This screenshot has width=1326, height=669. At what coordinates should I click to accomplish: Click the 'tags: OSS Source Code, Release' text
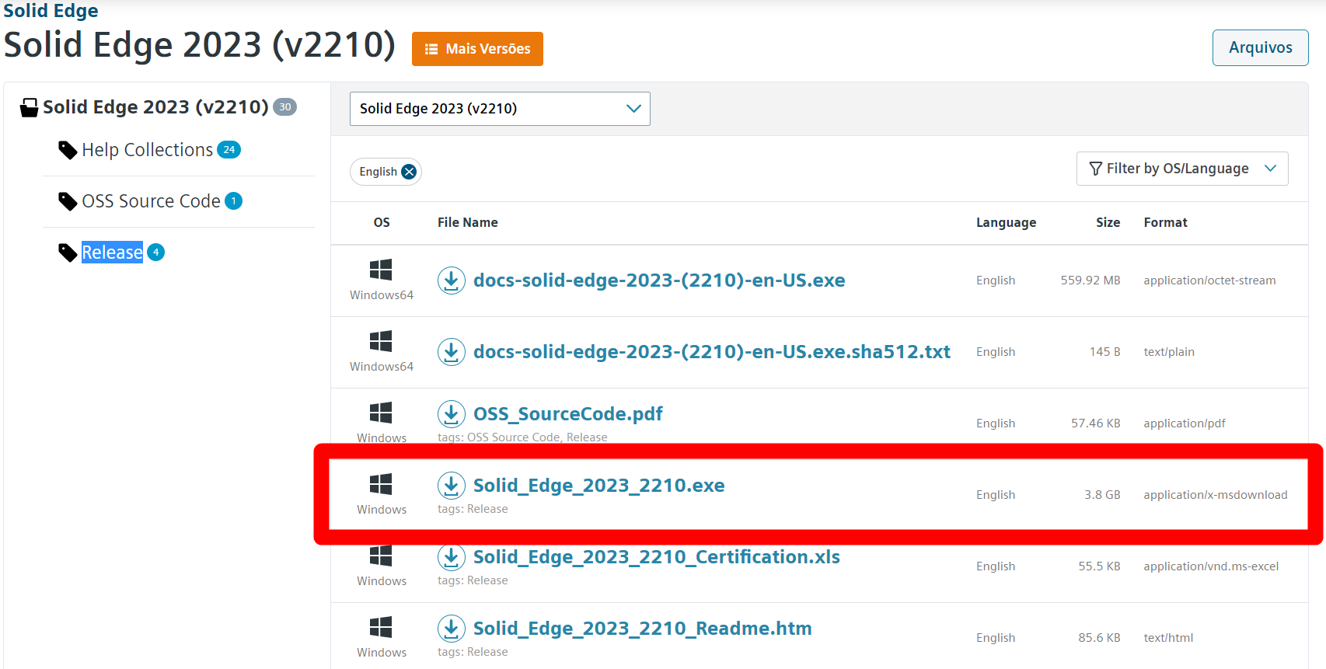[x=522, y=437]
